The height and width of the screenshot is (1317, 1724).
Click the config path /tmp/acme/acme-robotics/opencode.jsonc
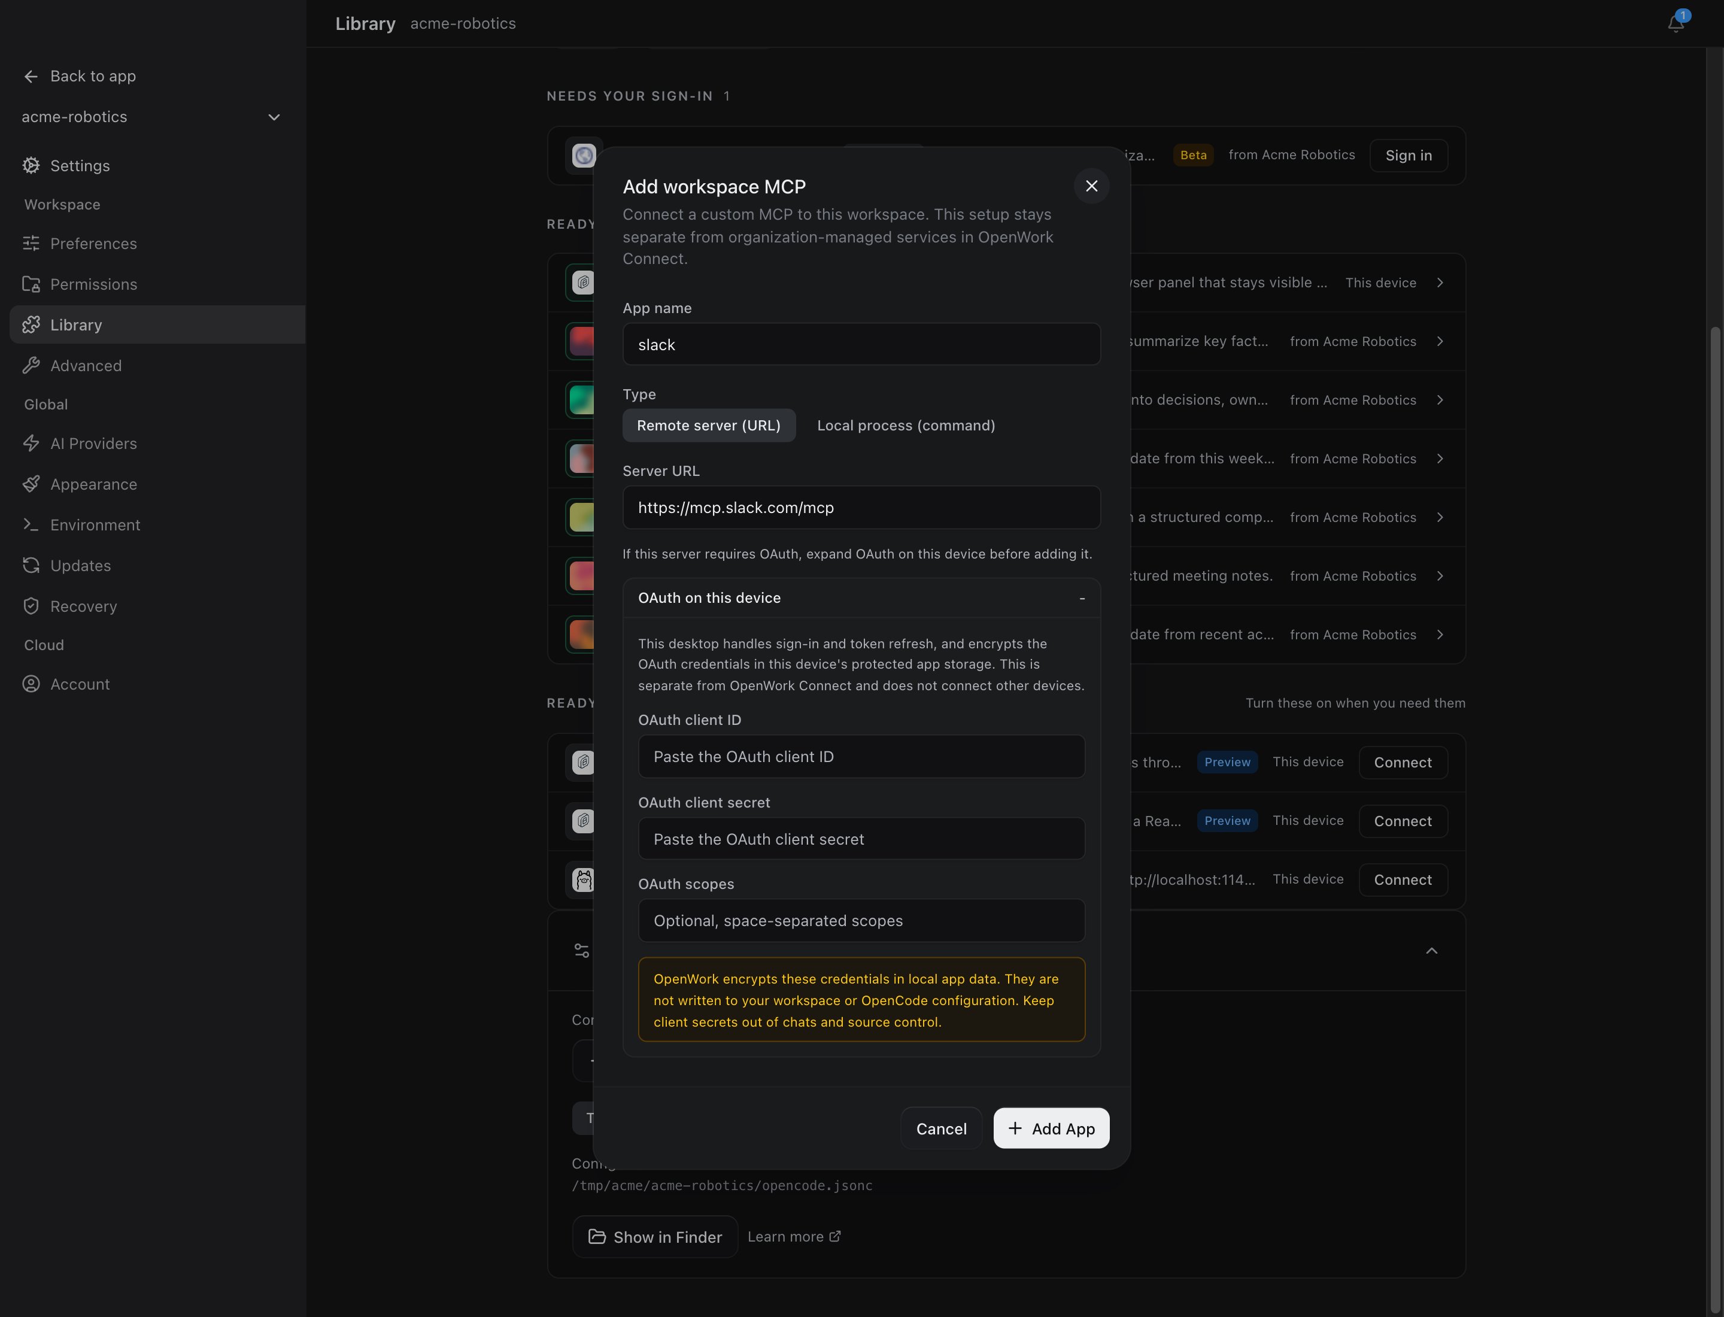(721, 1185)
